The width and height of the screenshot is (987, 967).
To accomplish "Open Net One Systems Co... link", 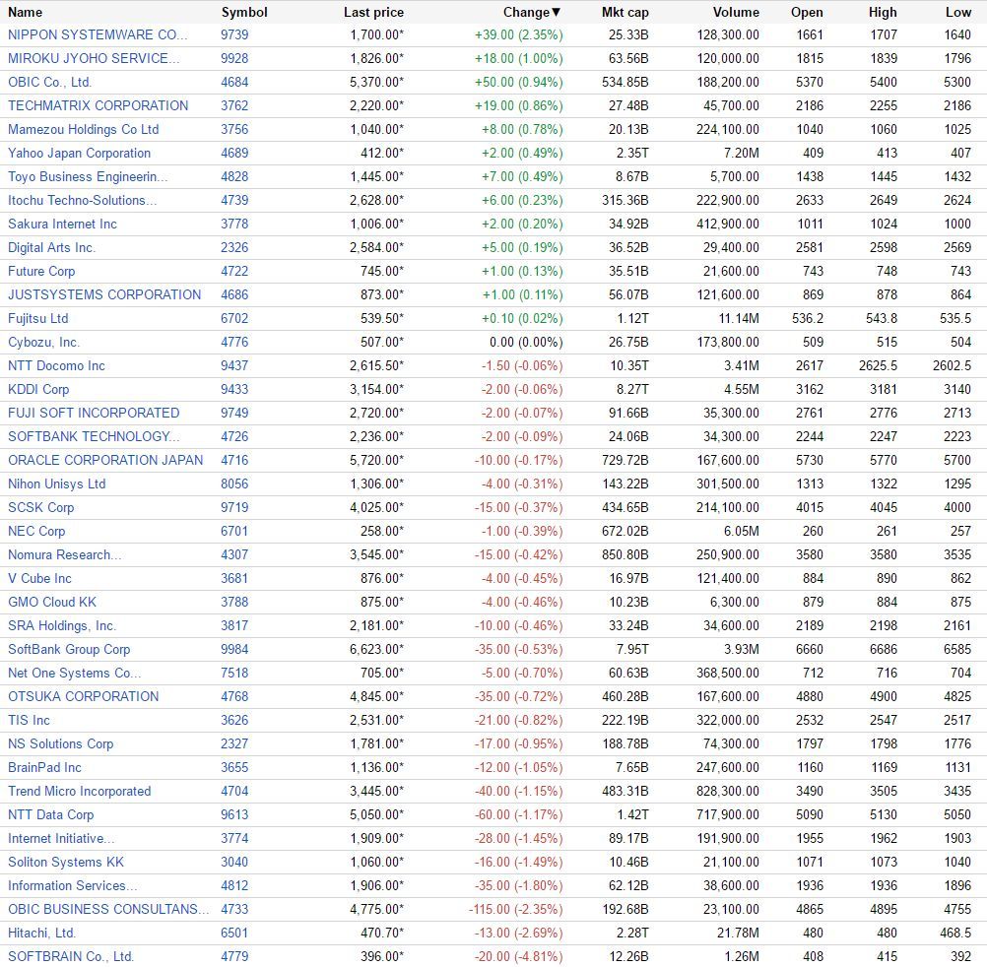I will (75, 674).
